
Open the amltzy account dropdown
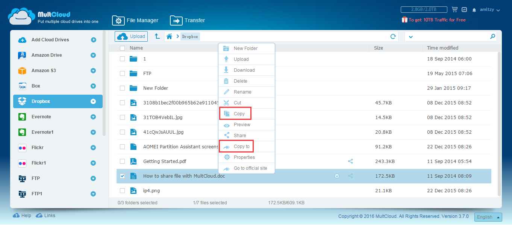pos(490,10)
